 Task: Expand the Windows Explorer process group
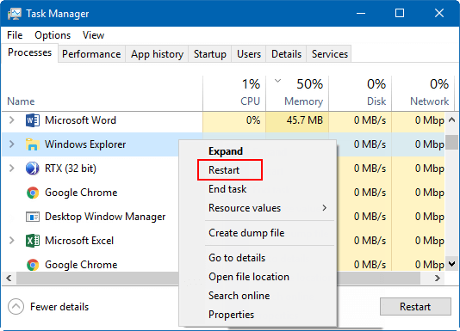pos(12,144)
